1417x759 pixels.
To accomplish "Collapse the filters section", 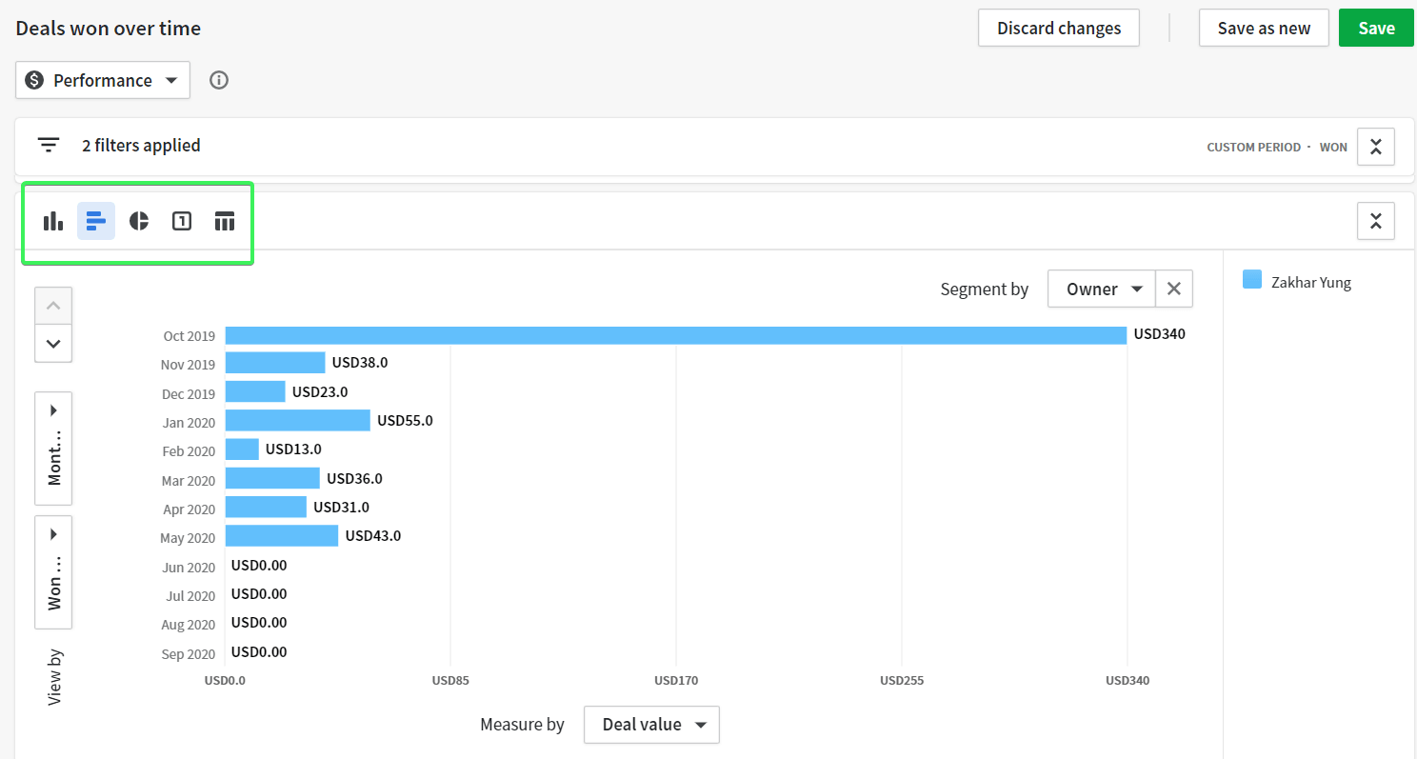I will point(1375,147).
